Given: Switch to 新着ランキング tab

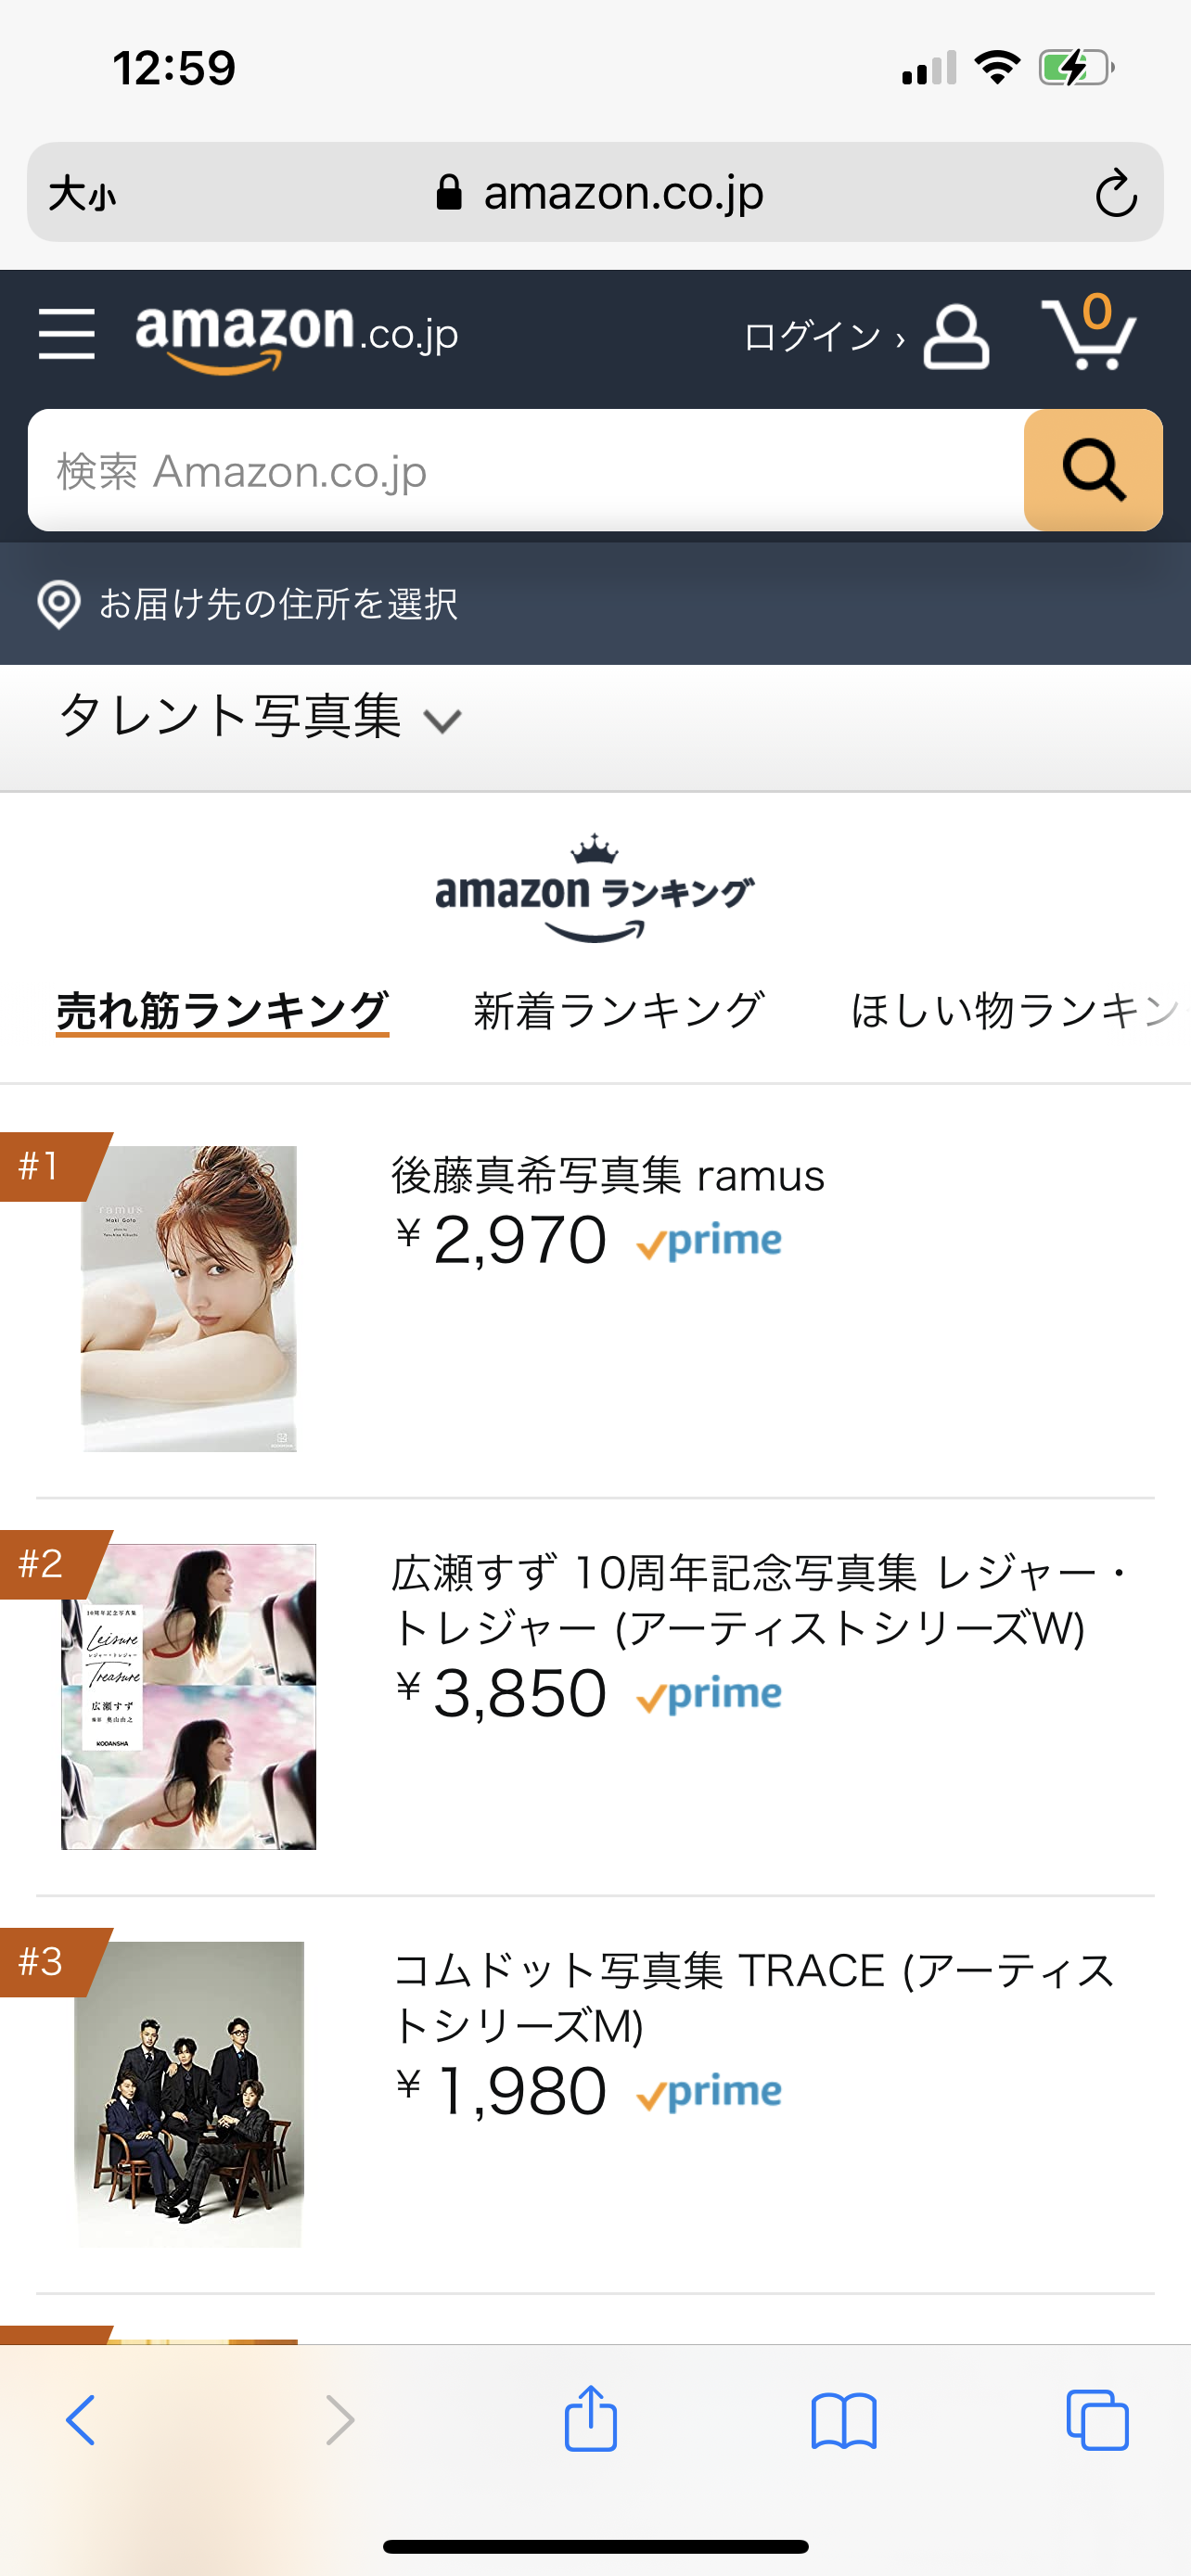Looking at the screenshot, I should [x=619, y=1009].
